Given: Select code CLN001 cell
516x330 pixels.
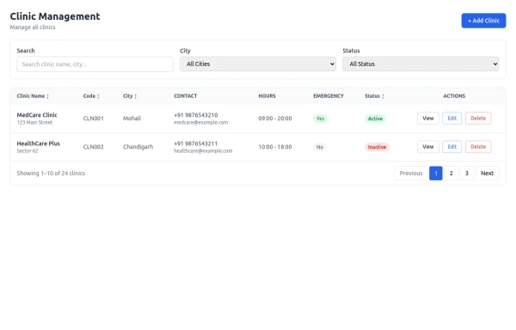Looking at the screenshot, I should [93, 119].
